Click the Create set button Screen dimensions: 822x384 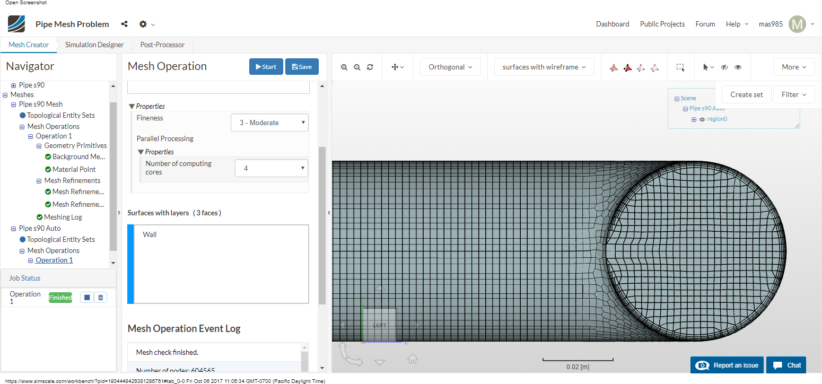747,94
